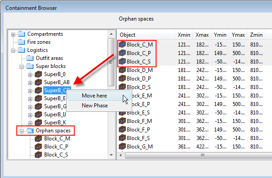Click the Outfit areas folder icon
Viewport: 272px width, 178px height.
[30, 58]
